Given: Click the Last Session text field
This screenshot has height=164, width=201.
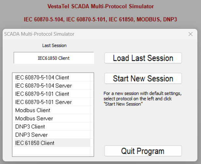Looking at the screenshot, I should (54, 58).
